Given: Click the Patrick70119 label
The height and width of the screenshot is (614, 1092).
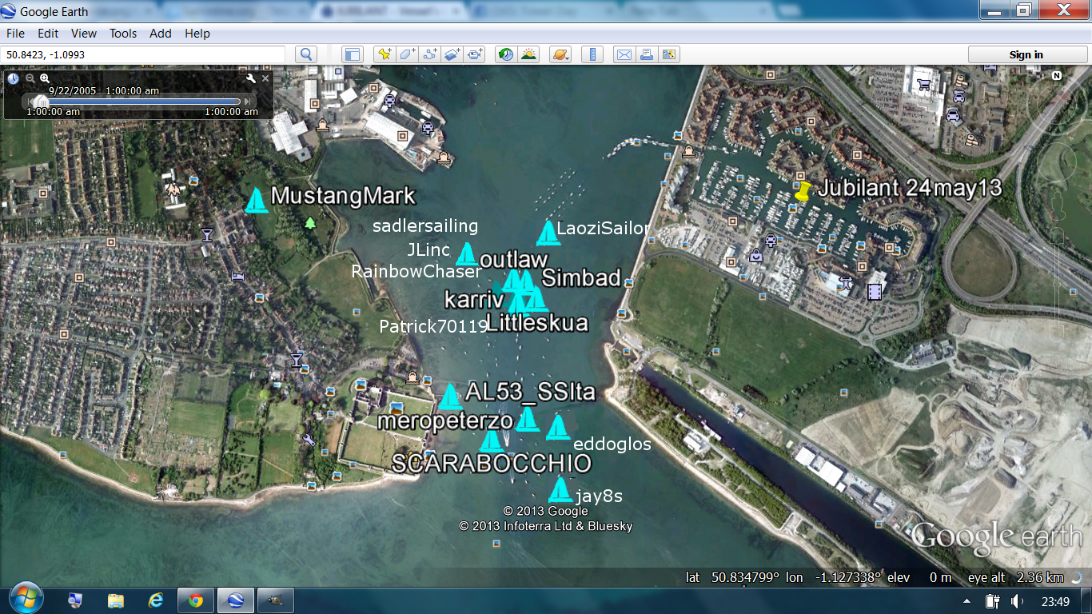Looking at the screenshot, I should [x=433, y=326].
